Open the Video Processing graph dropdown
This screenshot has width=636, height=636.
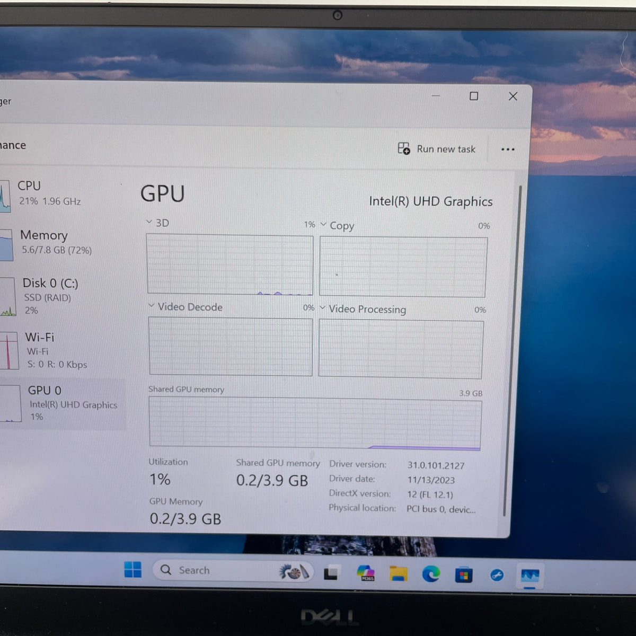[x=322, y=308]
